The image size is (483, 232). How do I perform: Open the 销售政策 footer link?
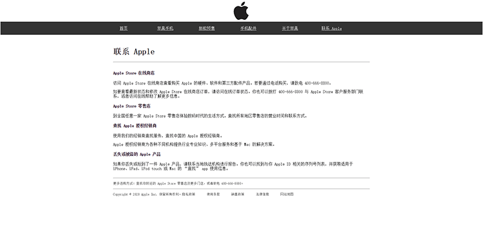[238, 195]
